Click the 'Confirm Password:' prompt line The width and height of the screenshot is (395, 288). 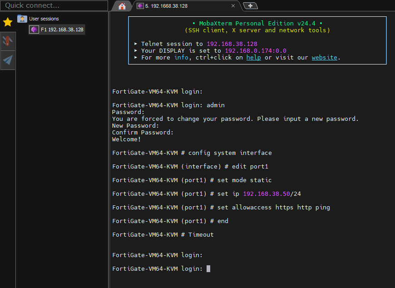(143, 132)
